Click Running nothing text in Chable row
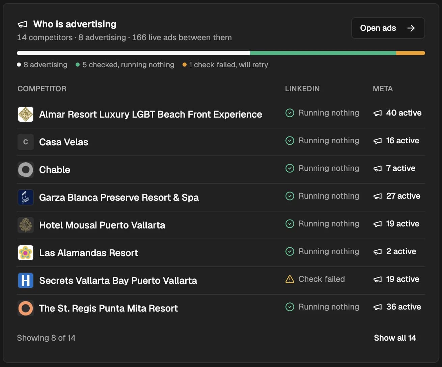 tap(329, 168)
